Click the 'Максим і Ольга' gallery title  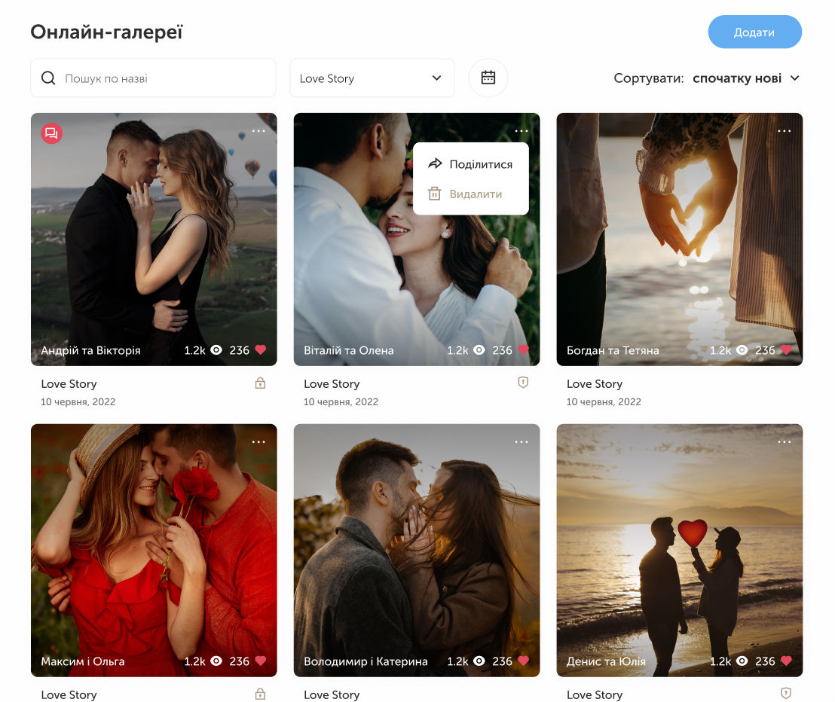point(83,661)
